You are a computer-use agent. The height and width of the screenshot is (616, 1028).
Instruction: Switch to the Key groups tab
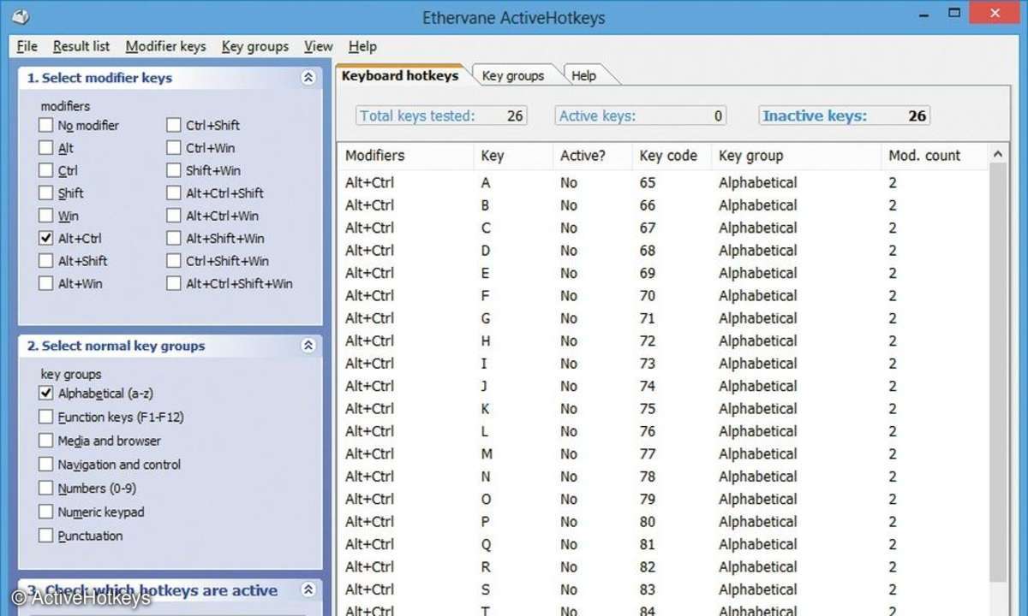click(x=513, y=75)
